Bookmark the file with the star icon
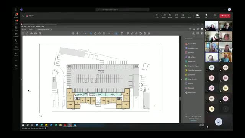 click(27, 33)
